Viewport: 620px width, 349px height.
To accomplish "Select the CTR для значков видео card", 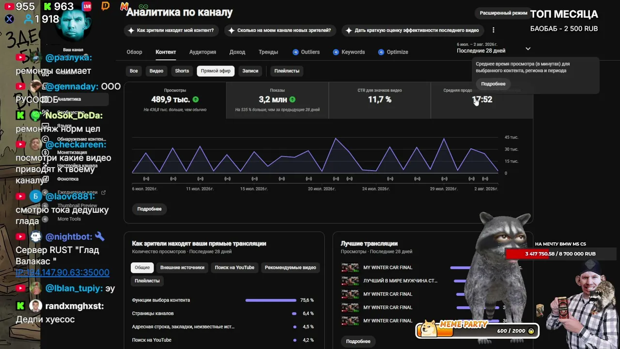I will 380,100.
